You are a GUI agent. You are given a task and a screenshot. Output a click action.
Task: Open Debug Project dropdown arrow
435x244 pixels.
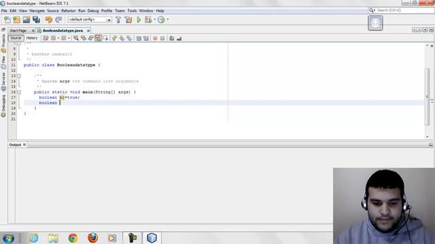pos(154,20)
